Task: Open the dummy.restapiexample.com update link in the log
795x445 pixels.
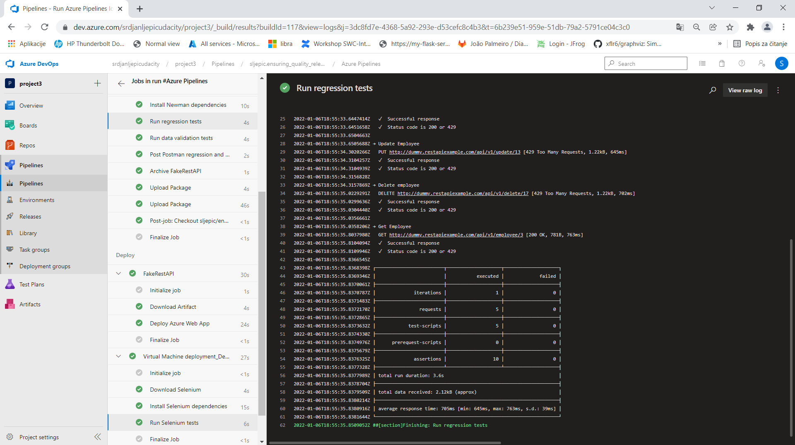Action: click(x=454, y=152)
